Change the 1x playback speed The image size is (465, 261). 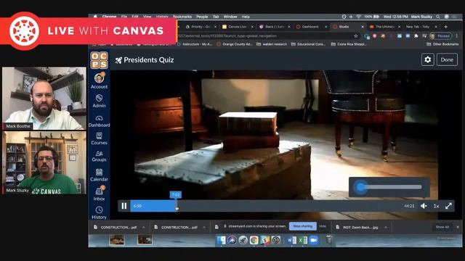tap(436, 206)
